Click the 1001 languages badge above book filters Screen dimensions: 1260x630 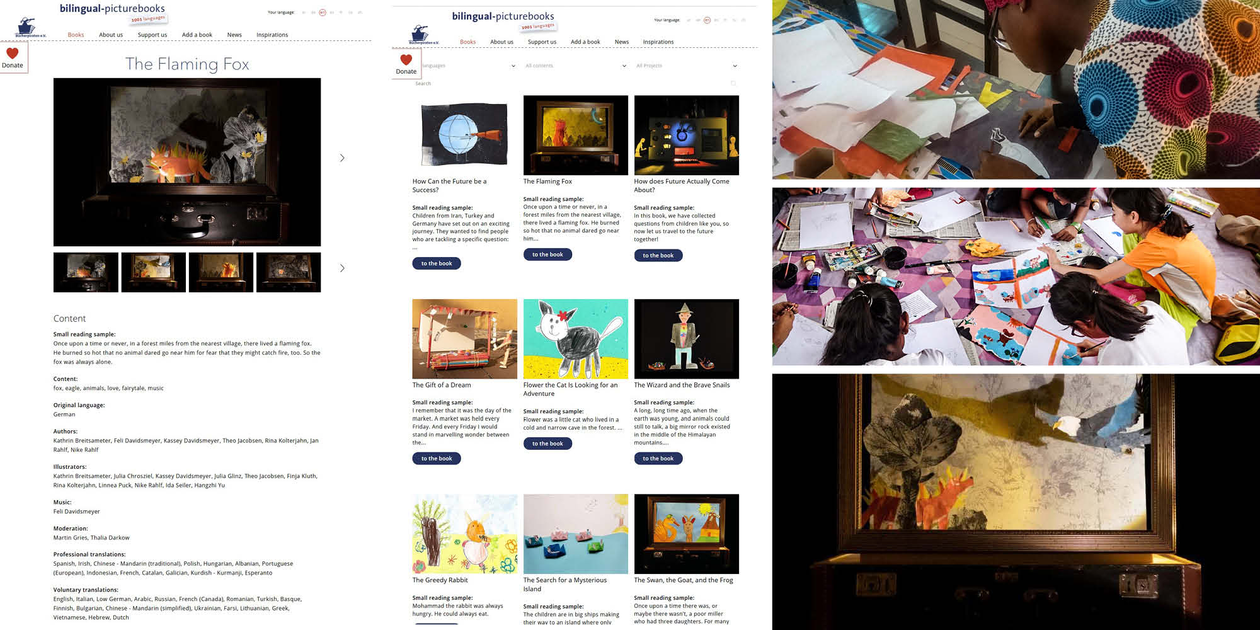click(x=538, y=26)
